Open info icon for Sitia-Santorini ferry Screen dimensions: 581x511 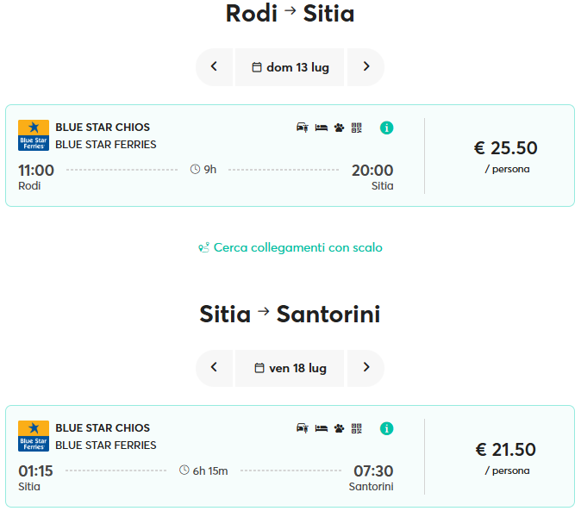click(x=386, y=428)
